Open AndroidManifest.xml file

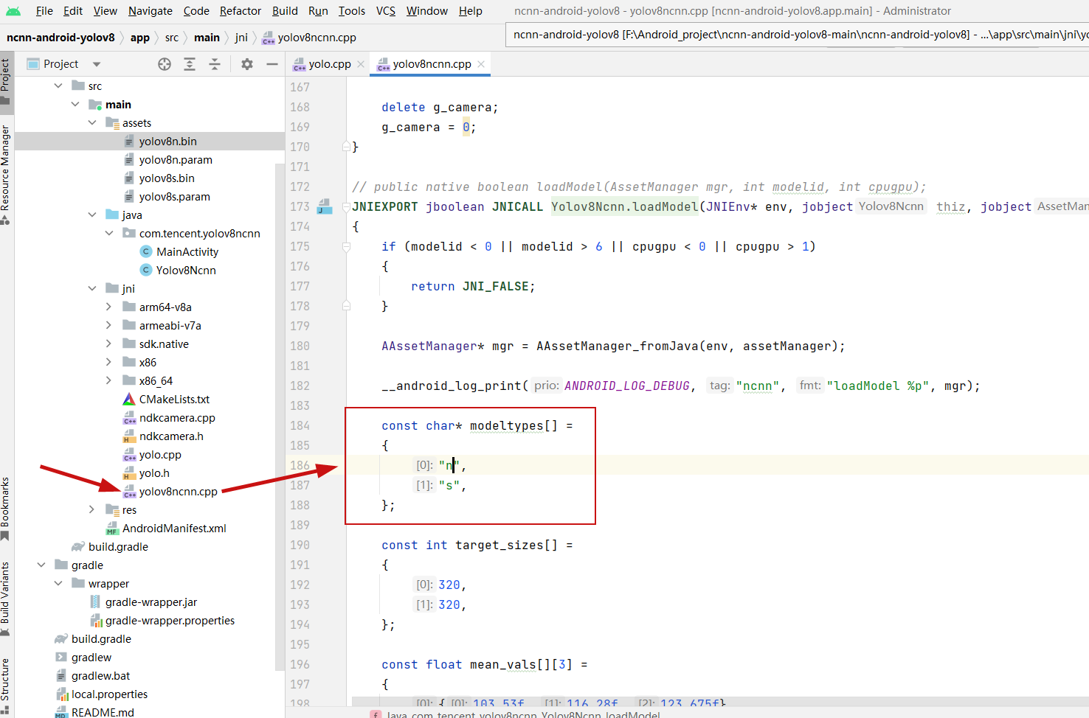pyautogui.click(x=174, y=529)
